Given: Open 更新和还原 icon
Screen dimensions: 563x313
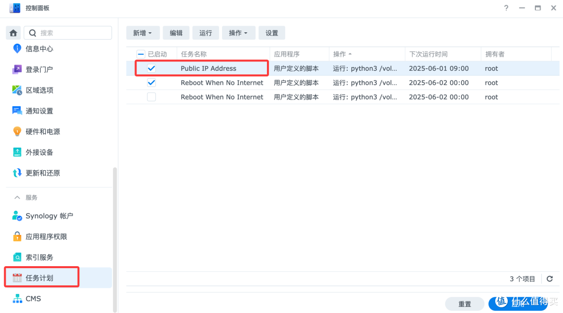Looking at the screenshot, I should pyautogui.click(x=17, y=173).
